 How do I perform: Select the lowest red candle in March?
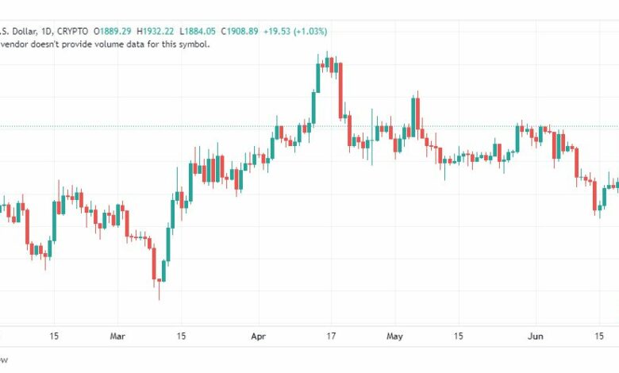(156, 263)
